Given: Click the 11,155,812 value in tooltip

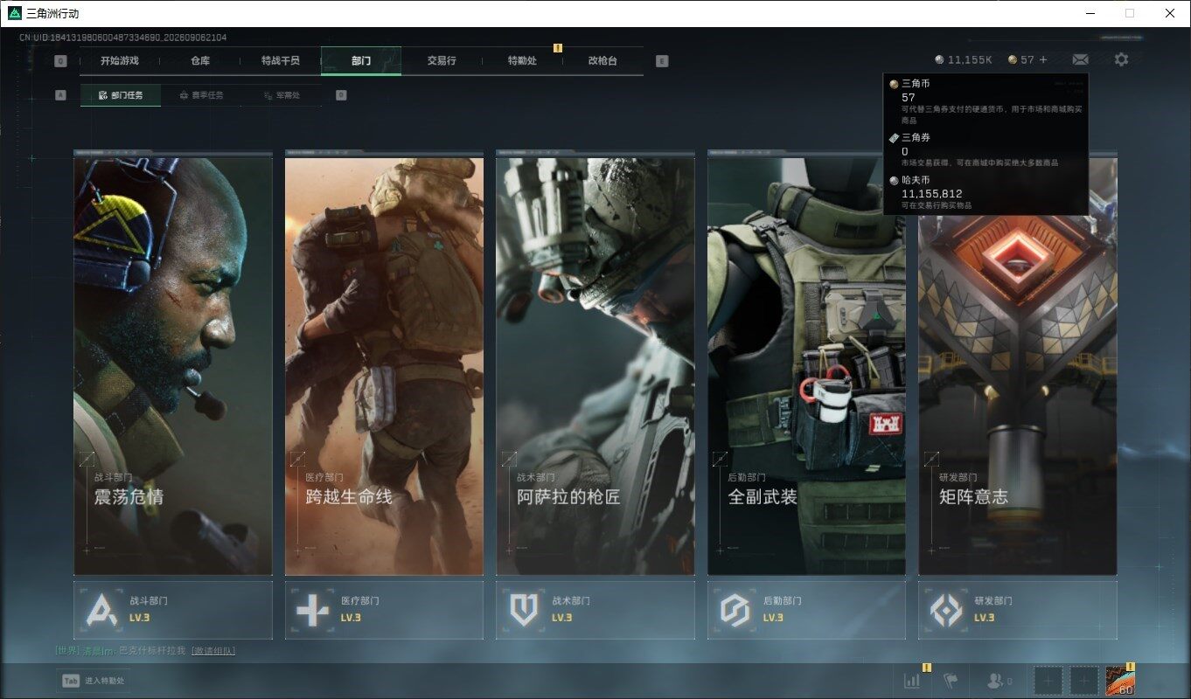Looking at the screenshot, I should 932,193.
